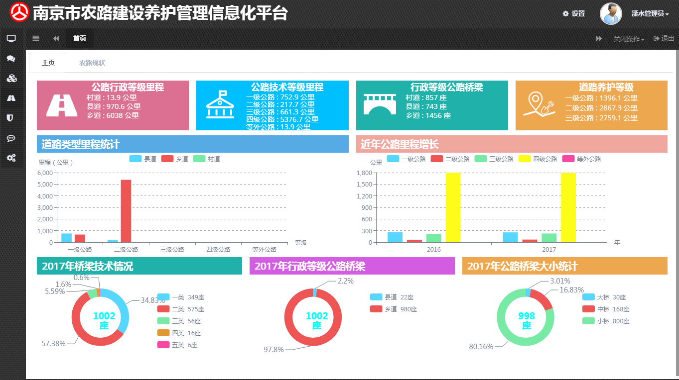Click the red platform logo

coord(19,12)
